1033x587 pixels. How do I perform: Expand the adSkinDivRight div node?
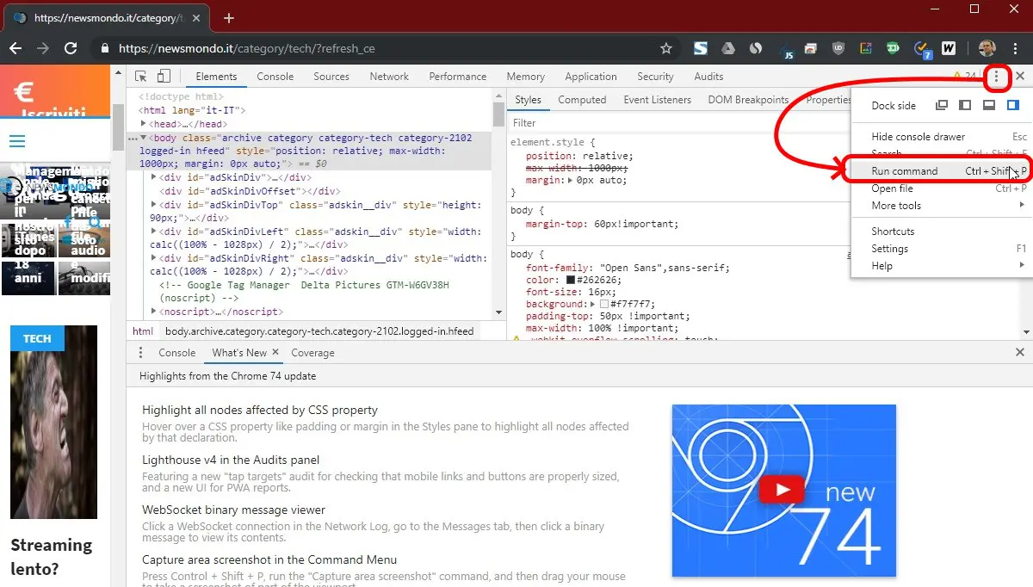coord(154,258)
